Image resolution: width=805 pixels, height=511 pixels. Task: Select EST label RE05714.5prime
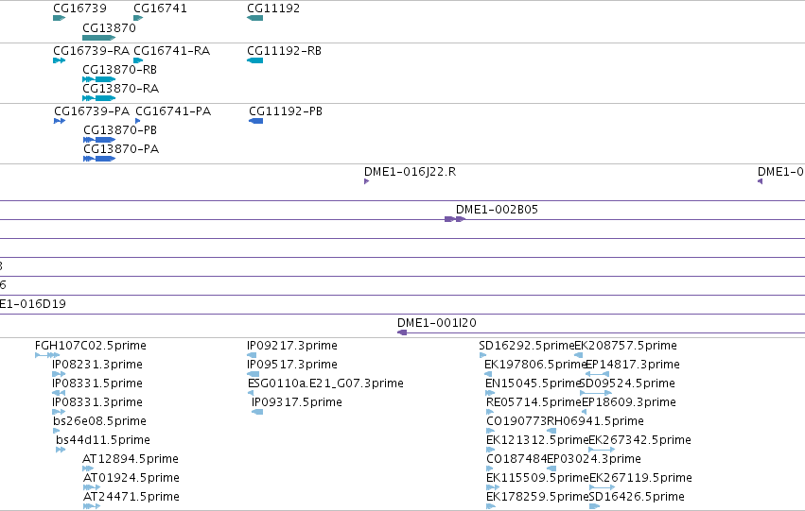[x=534, y=402]
